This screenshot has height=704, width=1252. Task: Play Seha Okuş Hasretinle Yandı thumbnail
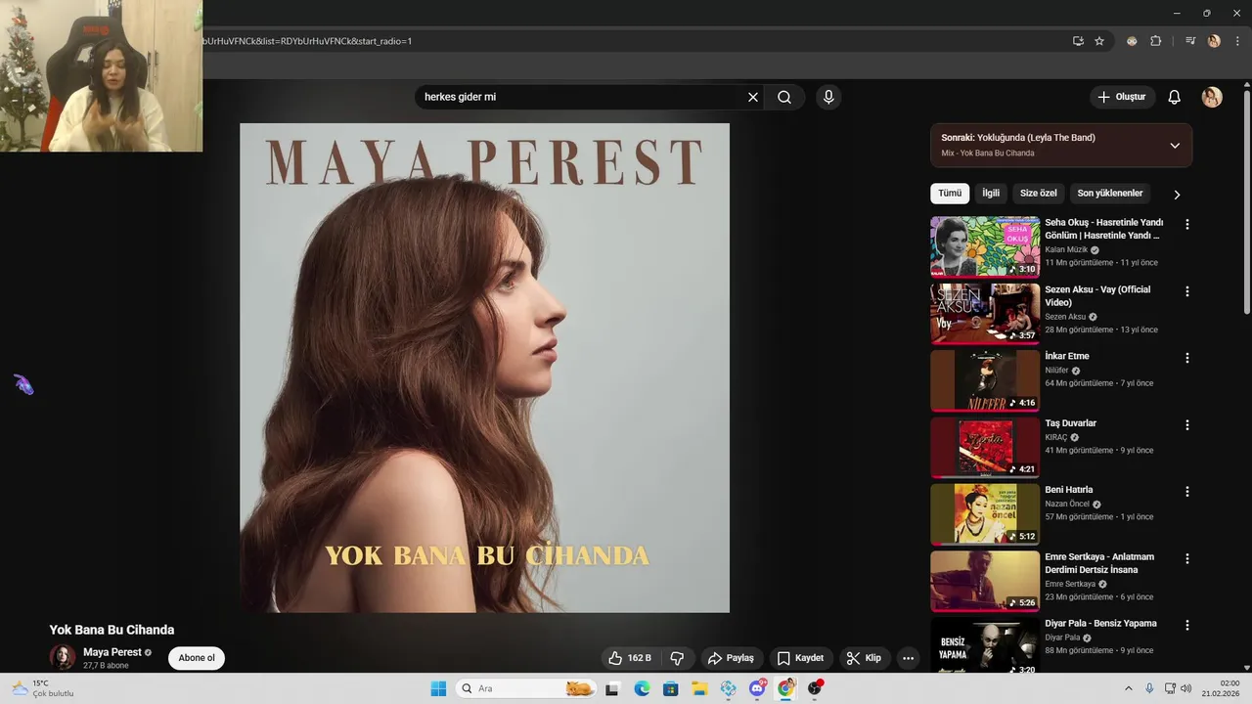coord(985,247)
